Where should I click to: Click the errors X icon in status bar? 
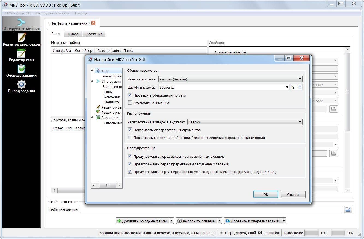(x=260, y=233)
